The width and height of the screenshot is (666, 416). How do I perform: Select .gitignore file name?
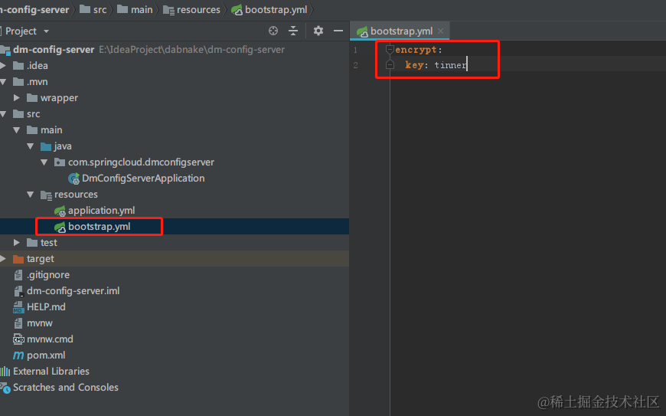click(x=48, y=275)
